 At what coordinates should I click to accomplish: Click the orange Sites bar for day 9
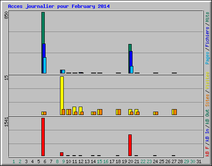point(63,112)
